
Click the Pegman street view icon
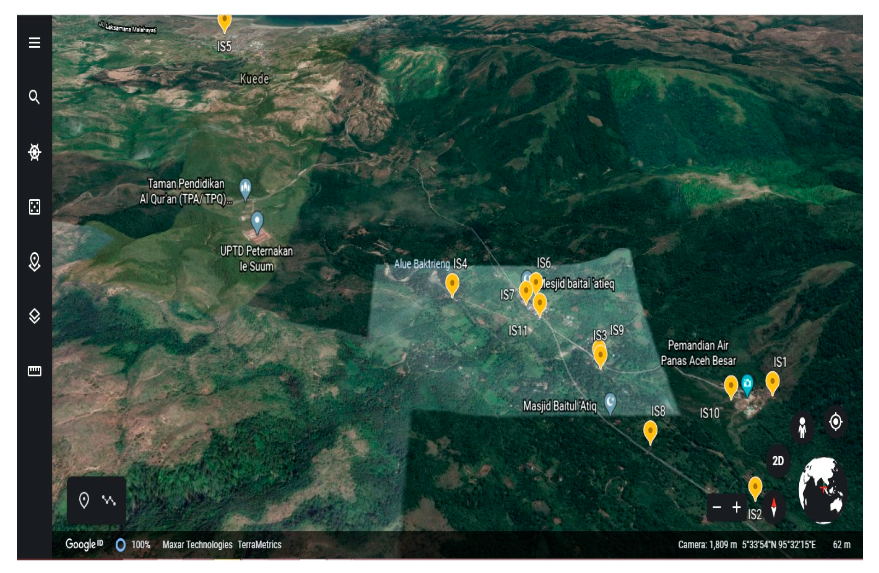802,428
